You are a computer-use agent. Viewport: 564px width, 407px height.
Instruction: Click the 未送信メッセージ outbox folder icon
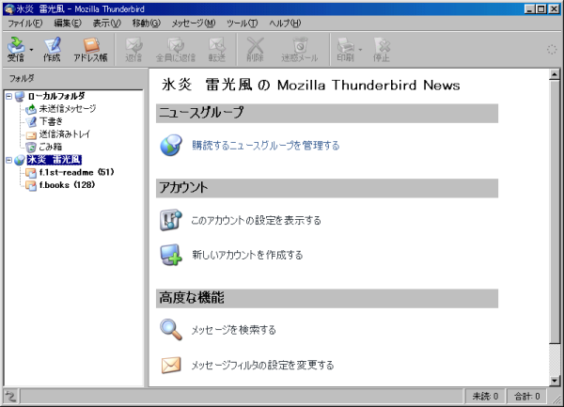pos(31,109)
